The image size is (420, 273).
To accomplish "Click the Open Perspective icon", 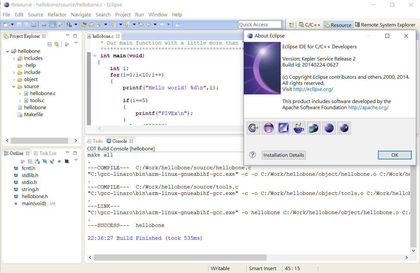I will (x=291, y=25).
